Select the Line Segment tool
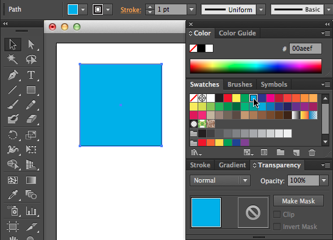333x240 pixels. [13, 90]
